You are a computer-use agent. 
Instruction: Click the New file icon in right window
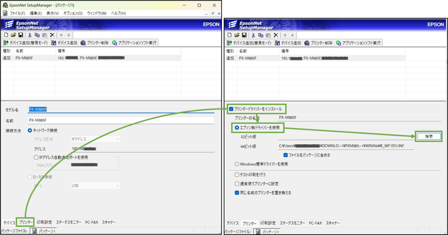tap(230, 35)
